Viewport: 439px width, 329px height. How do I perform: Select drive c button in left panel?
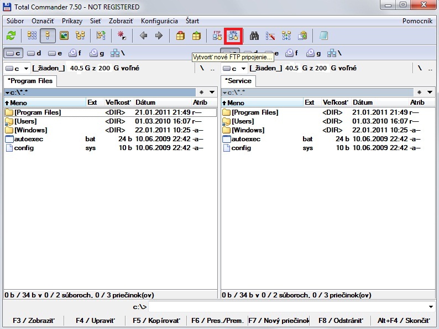13,53
